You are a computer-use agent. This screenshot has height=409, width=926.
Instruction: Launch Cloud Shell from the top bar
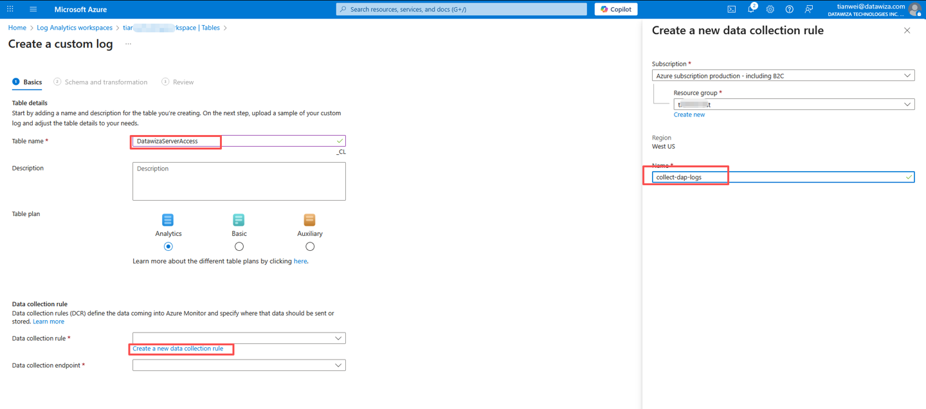pyautogui.click(x=731, y=9)
